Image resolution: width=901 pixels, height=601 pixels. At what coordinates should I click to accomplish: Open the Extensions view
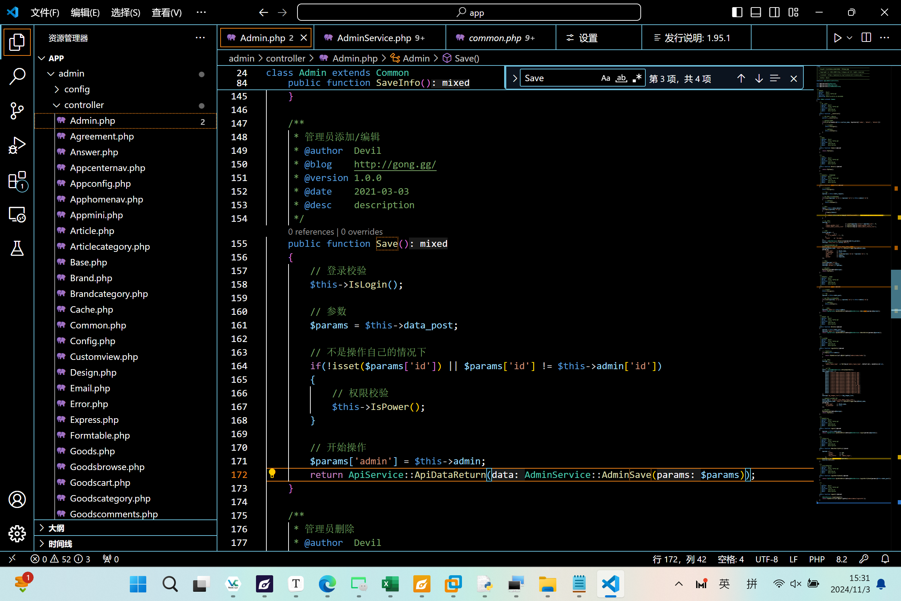pyautogui.click(x=17, y=180)
